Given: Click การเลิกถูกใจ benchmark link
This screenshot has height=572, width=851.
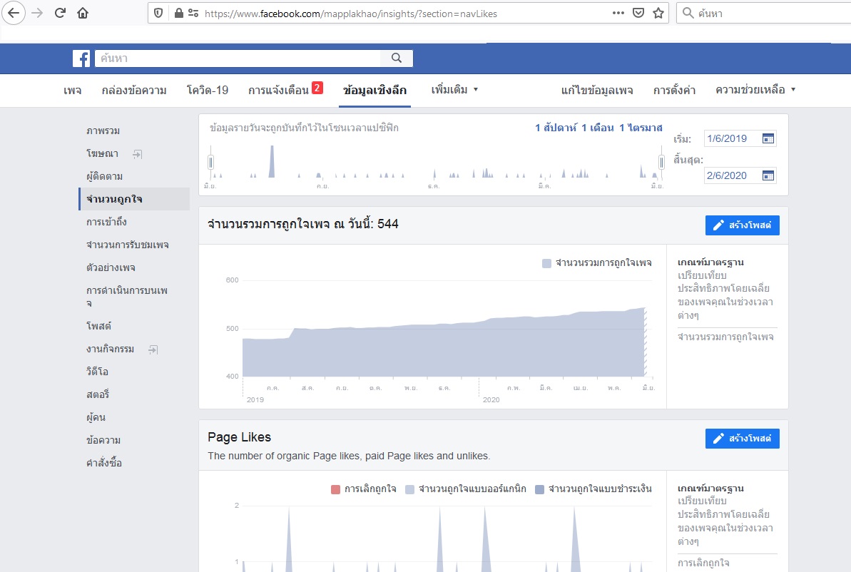Looking at the screenshot, I should (703, 563).
